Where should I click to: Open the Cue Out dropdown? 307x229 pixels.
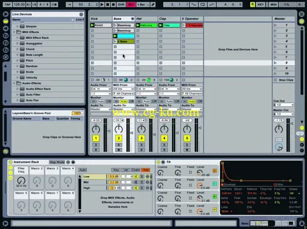click(x=284, y=105)
